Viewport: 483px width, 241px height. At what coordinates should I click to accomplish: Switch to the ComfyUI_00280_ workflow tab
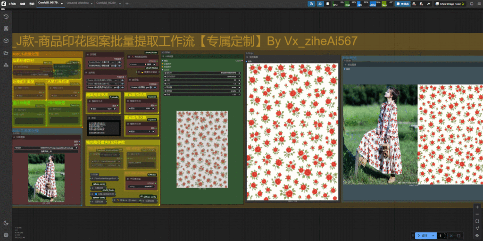tap(108, 3)
